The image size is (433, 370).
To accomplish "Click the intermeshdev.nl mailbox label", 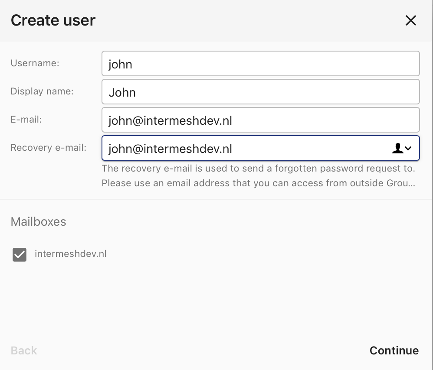I will 70,253.
